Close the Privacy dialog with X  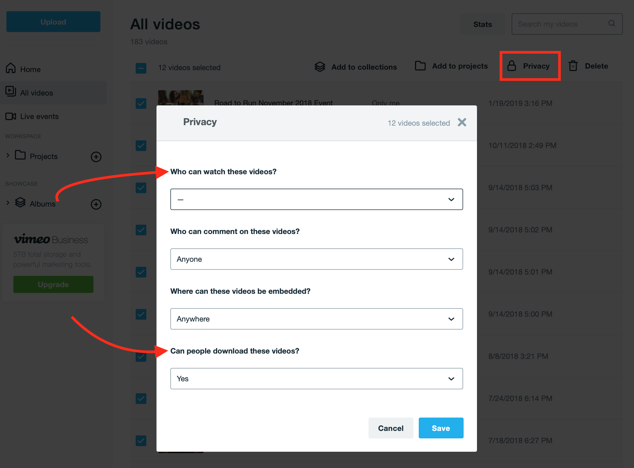462,122
